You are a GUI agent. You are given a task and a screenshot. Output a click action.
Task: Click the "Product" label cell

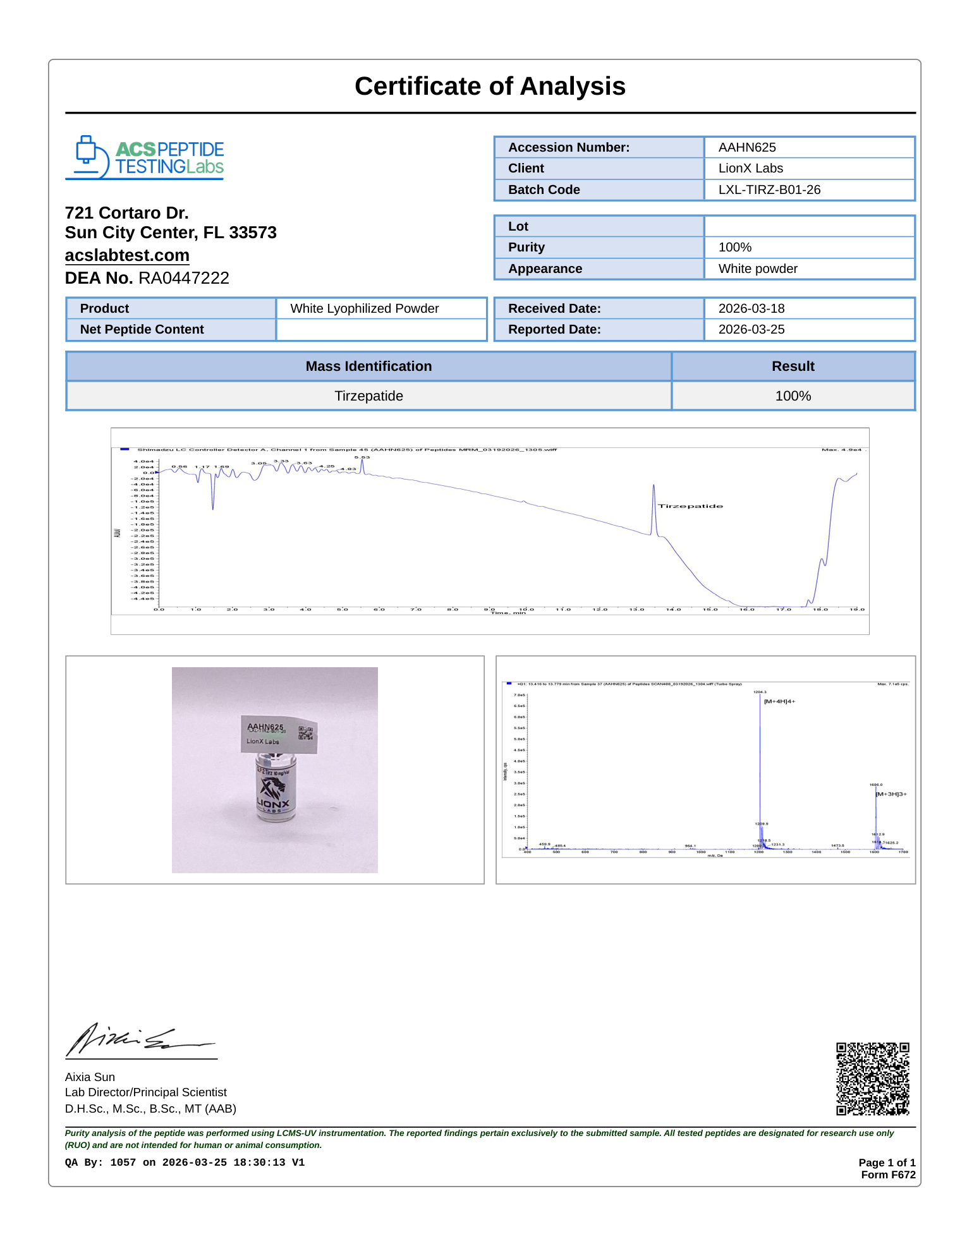click(171, 308)
